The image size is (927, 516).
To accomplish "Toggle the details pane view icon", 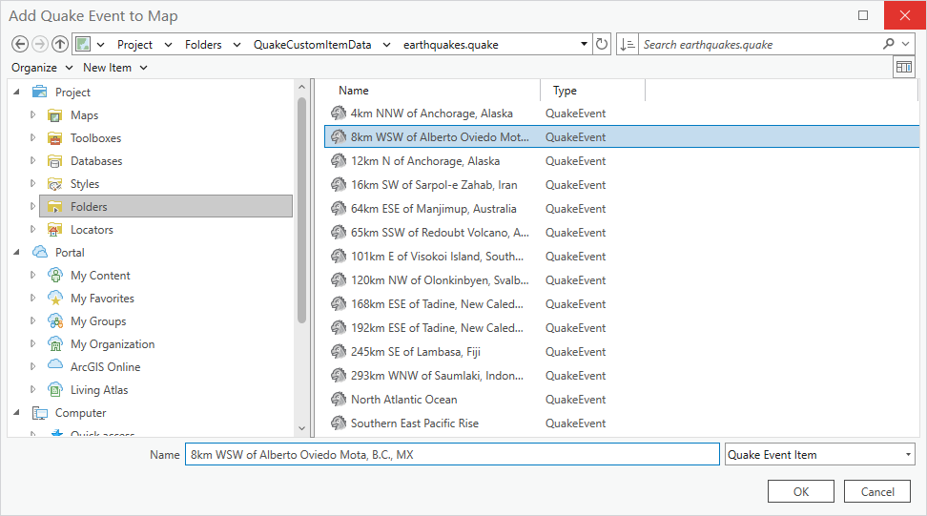I will 902,67.
